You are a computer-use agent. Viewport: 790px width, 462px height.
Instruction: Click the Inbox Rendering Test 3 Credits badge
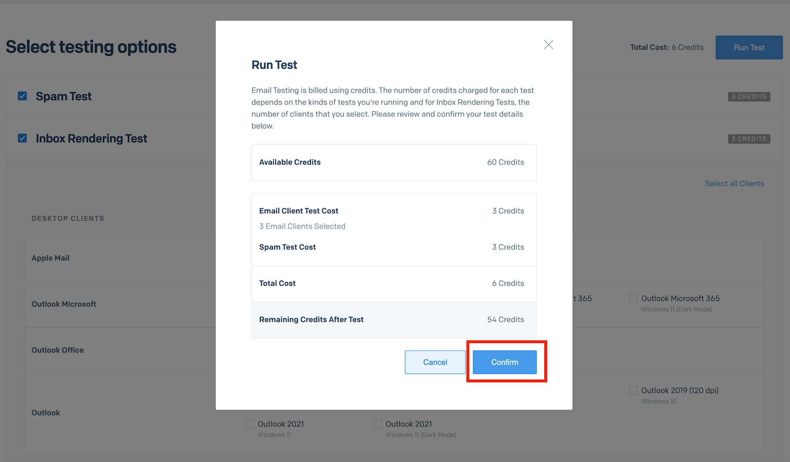(x=749, y=139)
